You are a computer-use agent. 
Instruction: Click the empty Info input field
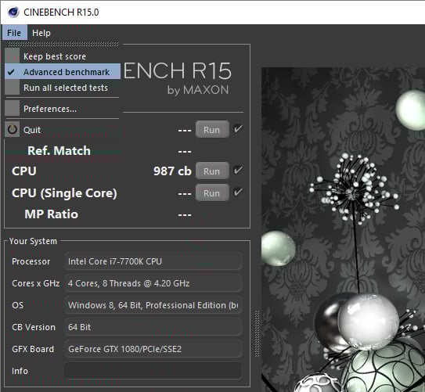point(153,371)
